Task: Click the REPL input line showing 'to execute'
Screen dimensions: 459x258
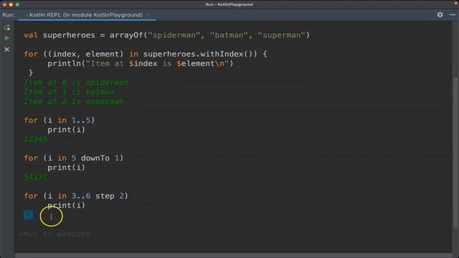Action: 55,234
